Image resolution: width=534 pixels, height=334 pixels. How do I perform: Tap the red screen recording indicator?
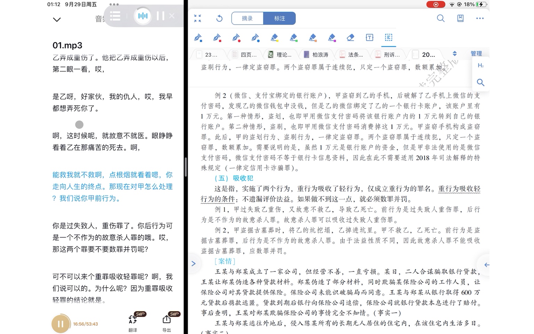click(x=436, y=5)
